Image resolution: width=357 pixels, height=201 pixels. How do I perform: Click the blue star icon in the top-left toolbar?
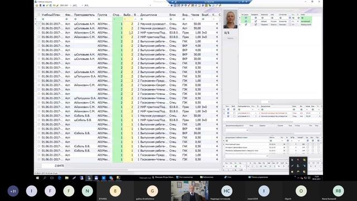coord(44,5)
